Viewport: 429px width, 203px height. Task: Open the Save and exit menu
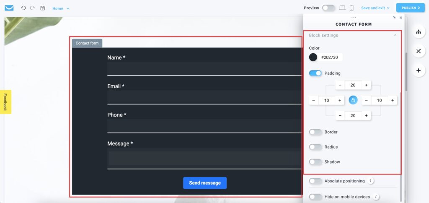pos(375,8)
